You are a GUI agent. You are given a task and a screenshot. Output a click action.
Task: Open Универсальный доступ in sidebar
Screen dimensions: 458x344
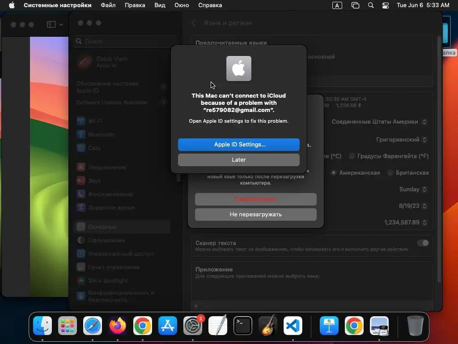point(123,254)
